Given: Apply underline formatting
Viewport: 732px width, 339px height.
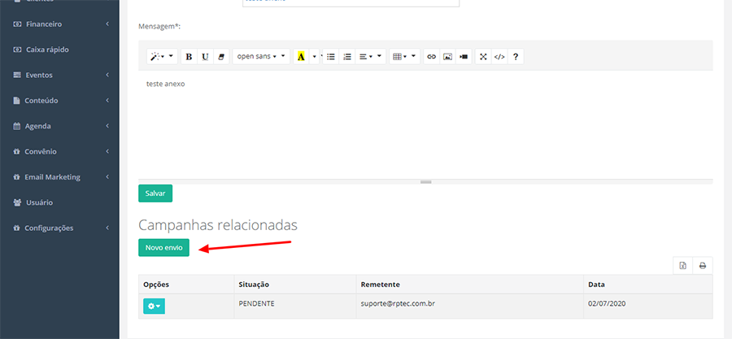Looking at the screenshot, I should click(x=205, y=57).
